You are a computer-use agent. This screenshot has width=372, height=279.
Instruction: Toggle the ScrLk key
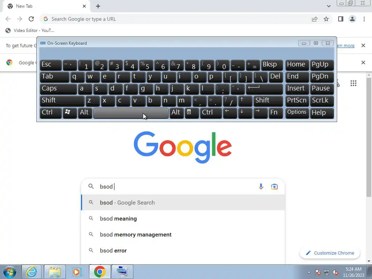point(322,101)
